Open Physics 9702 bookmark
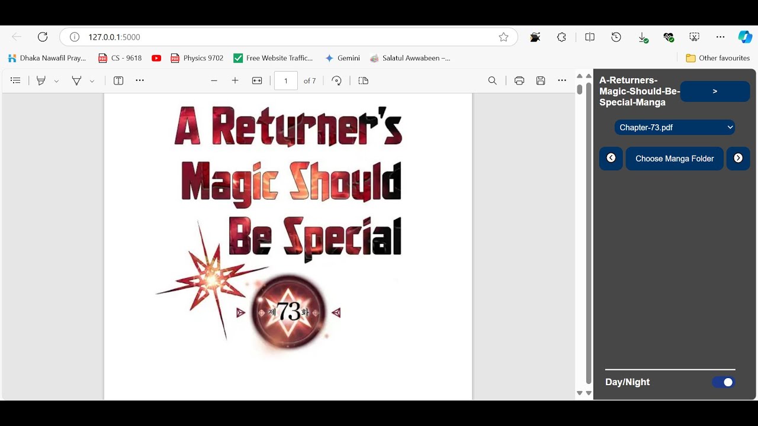Screen dimensions: 758x426 pos(197,58)
